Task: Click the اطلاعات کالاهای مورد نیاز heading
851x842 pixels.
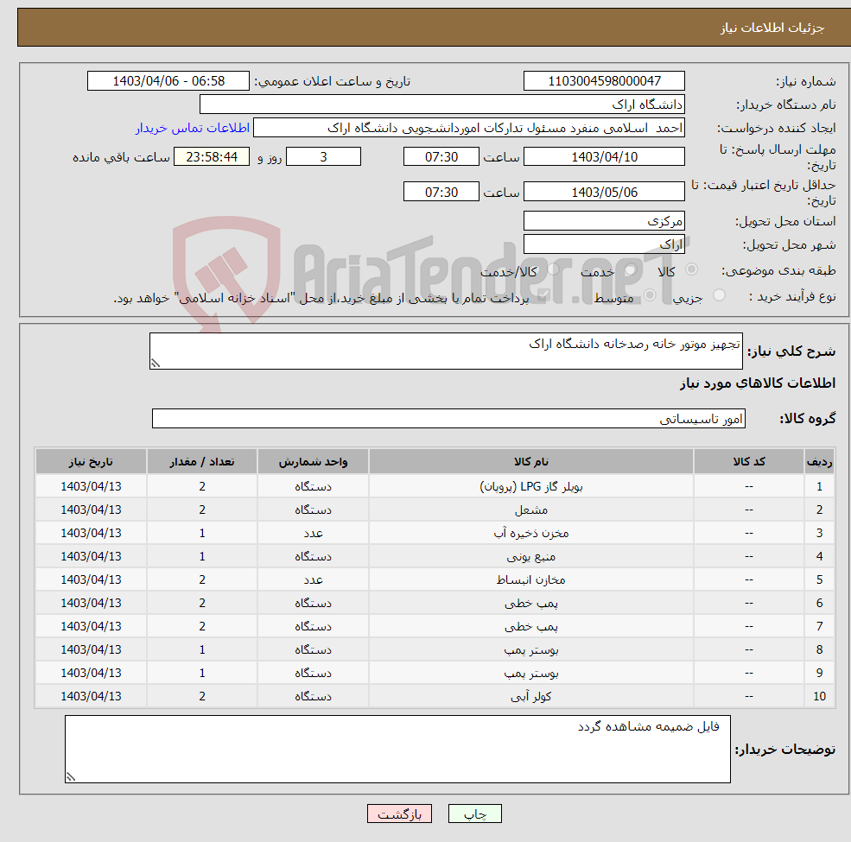Action: pos(758,383)
